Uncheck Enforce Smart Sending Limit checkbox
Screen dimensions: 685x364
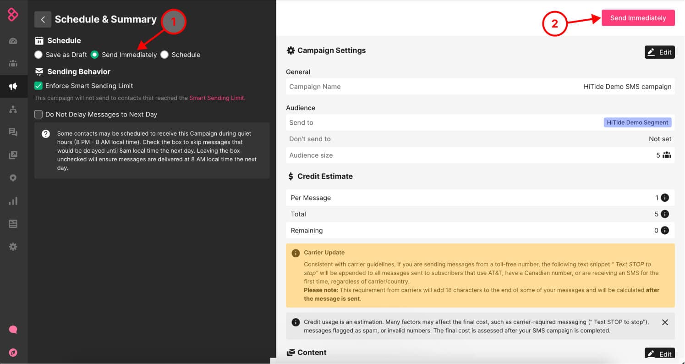[x=38, y=86]
